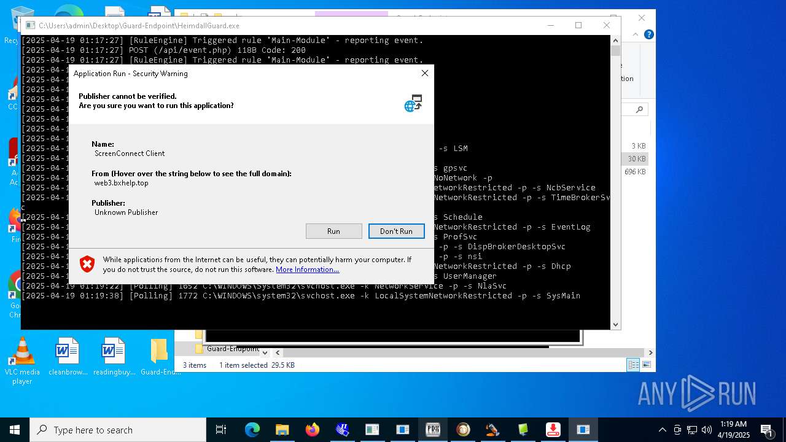Click the File Explorer search magnifier icon
Viewport: 786px width, 442px height.
639,109
